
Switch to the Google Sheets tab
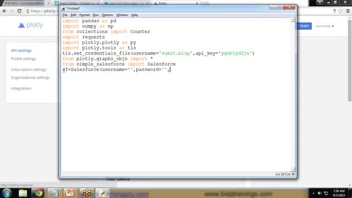click(78, 3)
